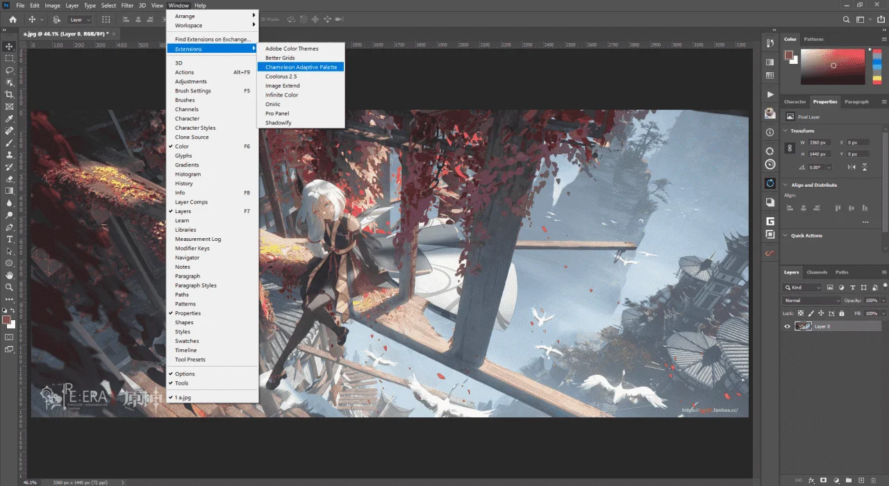Open the info panel icon in side dock
The width and height of the screenshot is (889, 486).
click(770, 132)
